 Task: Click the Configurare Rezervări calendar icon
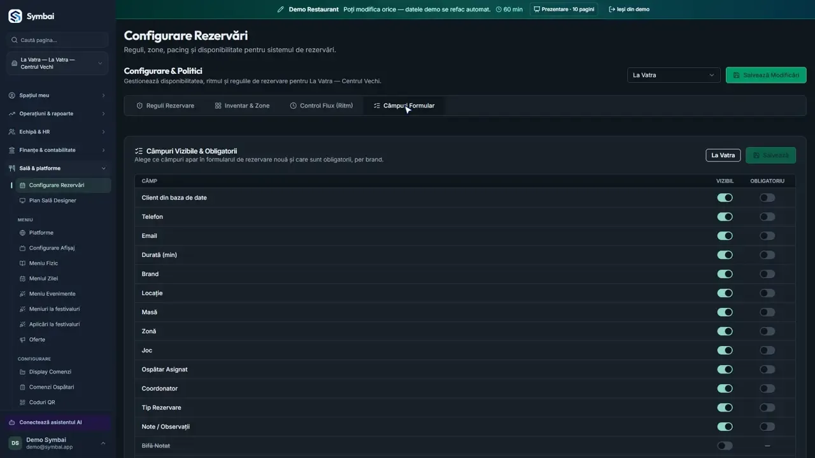[22, 185]
